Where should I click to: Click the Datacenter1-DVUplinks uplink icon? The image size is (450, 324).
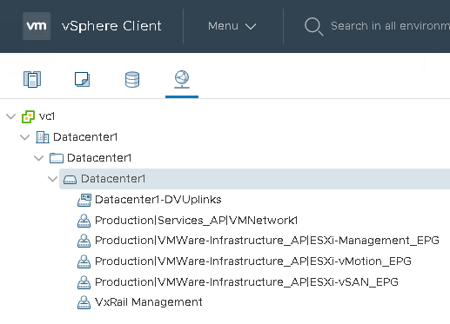pos(84,200)
